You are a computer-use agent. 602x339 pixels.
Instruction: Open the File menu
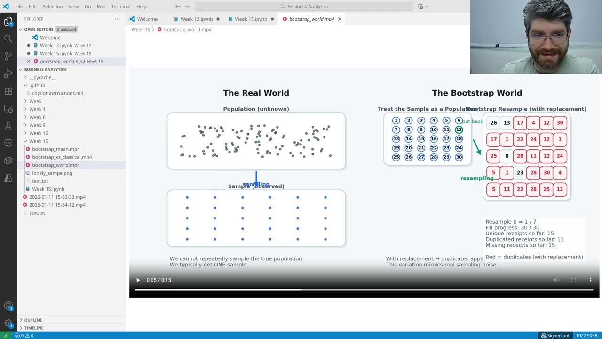pyautogui.click(x=19, y=6)
